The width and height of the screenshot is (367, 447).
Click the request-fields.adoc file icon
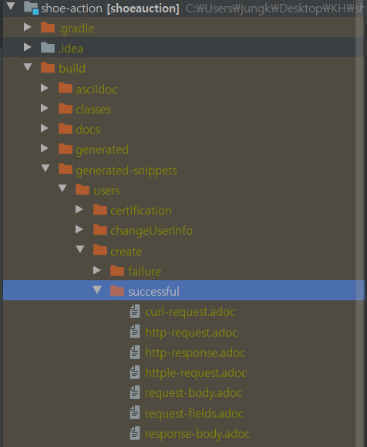pos(135,413)
